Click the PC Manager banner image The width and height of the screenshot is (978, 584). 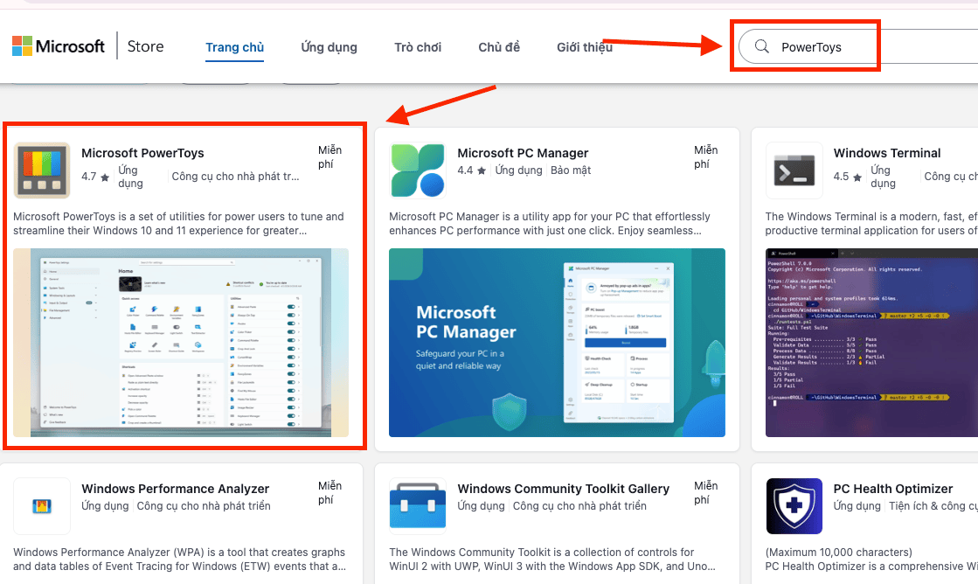tap(557, 343)
